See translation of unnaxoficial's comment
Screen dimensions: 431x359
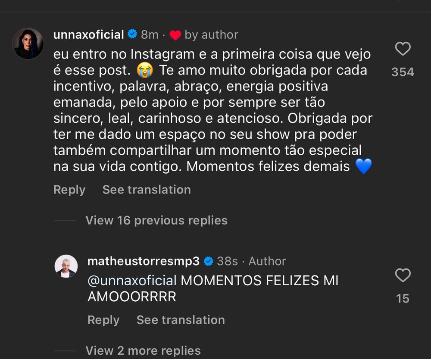point(147,190)
